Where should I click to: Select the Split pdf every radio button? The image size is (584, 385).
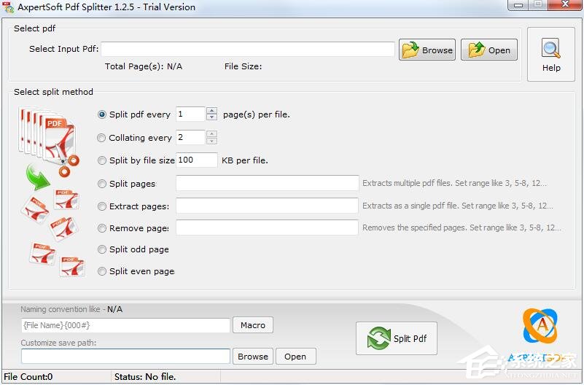[101, 114]
